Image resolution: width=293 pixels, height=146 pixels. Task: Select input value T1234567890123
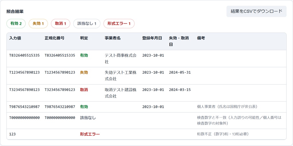pyautogui.click(x=25, y=72)
